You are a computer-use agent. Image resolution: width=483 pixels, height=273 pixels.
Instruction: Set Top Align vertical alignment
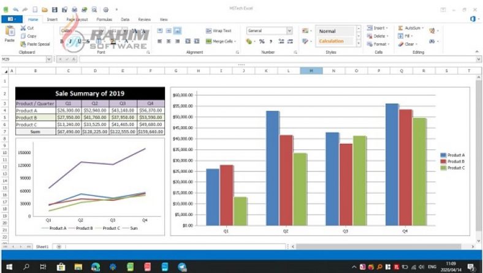tap(159, 31)
